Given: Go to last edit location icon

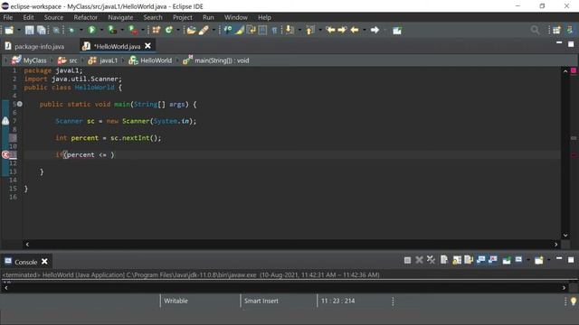Looking at the screenshot, I should (x=330, y=30).
